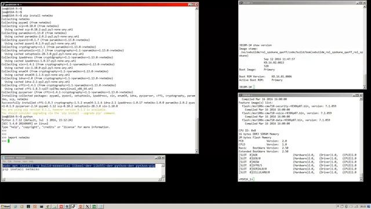Minimize the MSR1K terminal window
This screenshot has height=209, width=371.
pos(354,95)
